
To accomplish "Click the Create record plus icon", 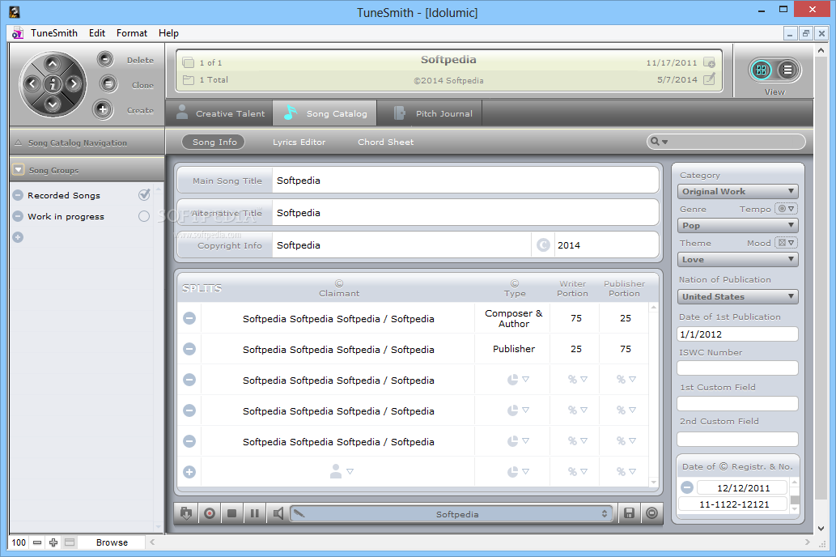I will pyautogui.click(x=102, y=109).
